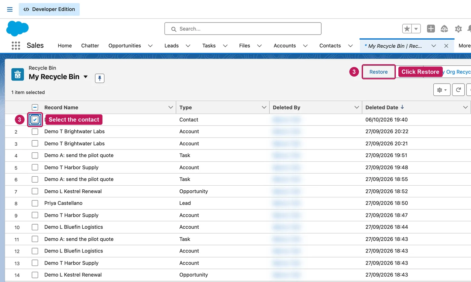Open the Leads tab

tap(172, 46)
